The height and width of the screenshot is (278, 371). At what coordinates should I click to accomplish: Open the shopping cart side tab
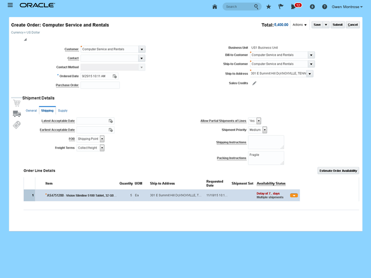click(x=17, y=103)
